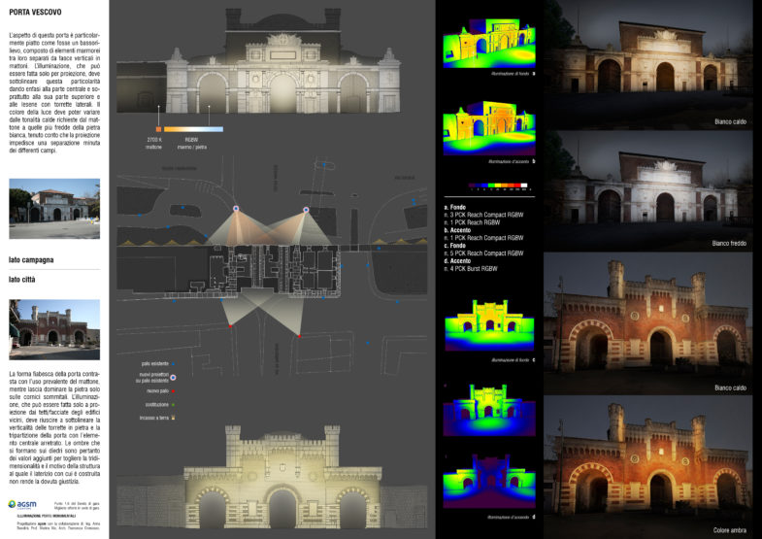This screenshot has width=762, height=539.
Task: Click "n. 1 PCK Reach Compact RGBW"
Action: pyautogui.click(x=484, y=238)
